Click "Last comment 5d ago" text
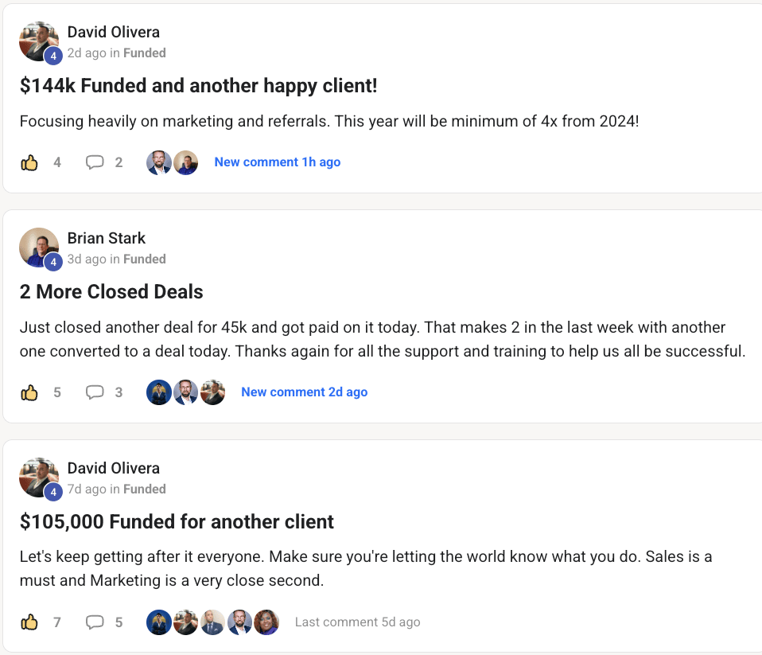 [357, 622]
